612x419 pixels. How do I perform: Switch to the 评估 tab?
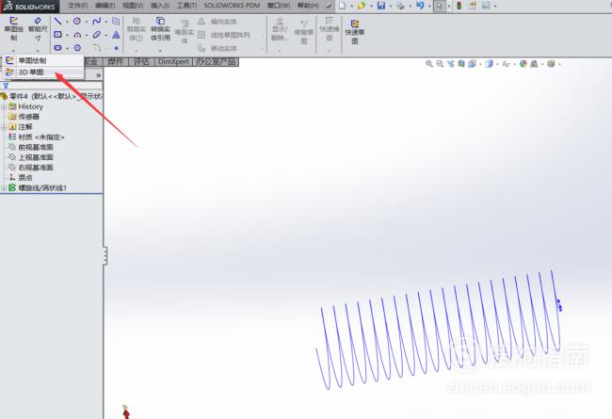141,62
